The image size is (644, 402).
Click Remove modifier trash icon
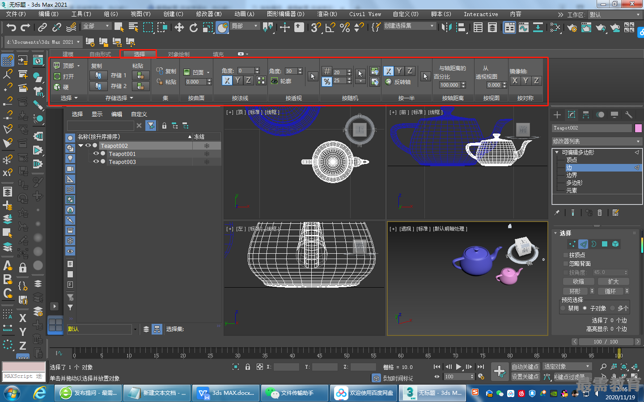tap(600, 213)
